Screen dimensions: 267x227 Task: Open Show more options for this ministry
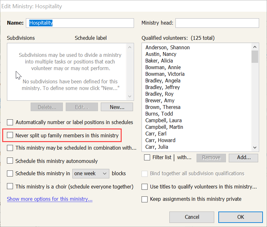coord(50,199)
